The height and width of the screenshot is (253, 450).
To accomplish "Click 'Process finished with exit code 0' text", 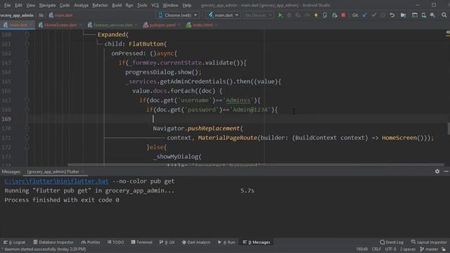I will [x=62, y=200].
